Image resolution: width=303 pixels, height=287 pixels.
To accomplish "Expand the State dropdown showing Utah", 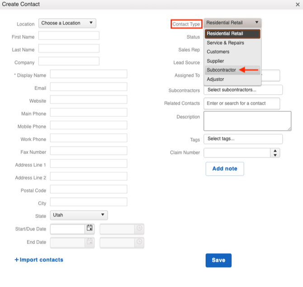I will pos(78,215).
